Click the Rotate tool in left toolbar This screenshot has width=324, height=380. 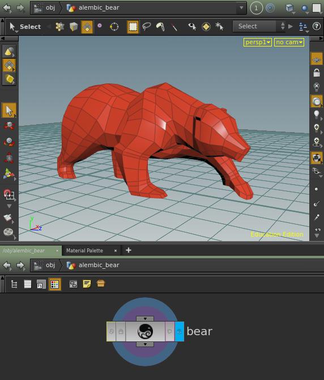coord(9,142)
